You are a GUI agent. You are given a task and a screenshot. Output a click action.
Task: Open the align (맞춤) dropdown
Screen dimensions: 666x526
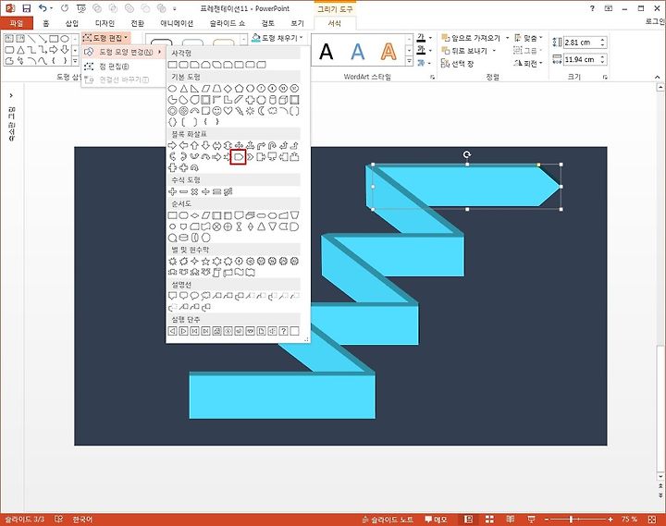click(528, 38)
